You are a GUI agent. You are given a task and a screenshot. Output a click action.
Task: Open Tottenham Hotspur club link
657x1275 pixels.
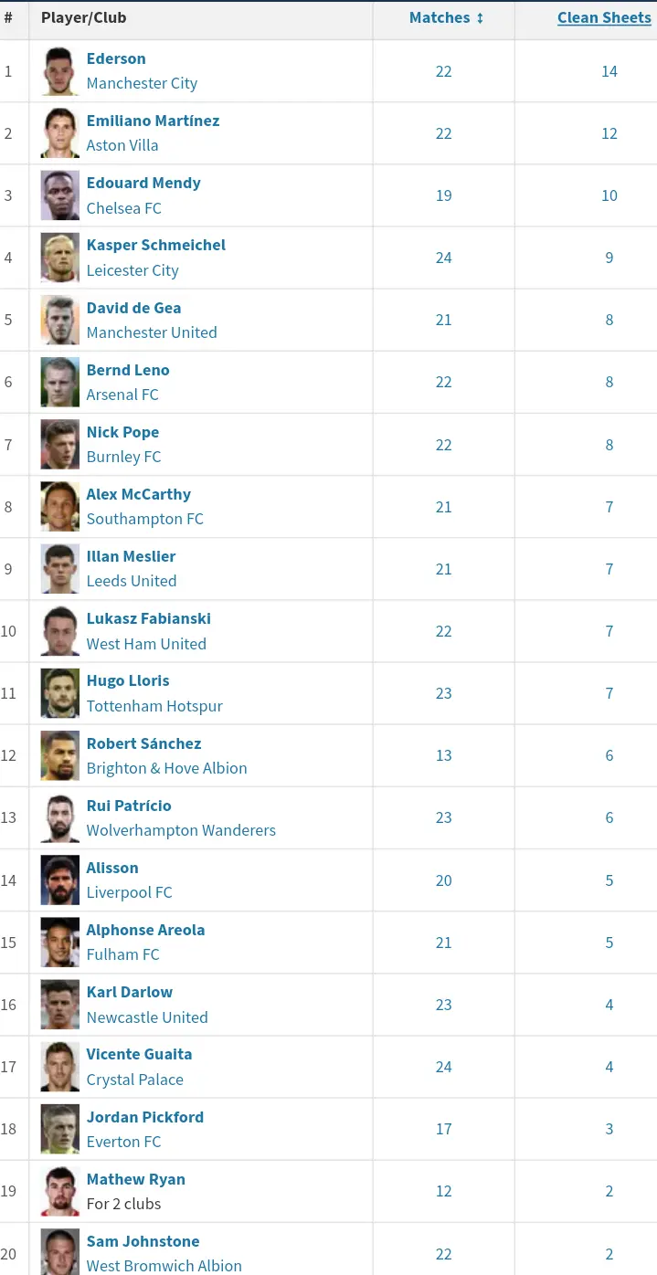pyautogui.click(x=154, y=706)
